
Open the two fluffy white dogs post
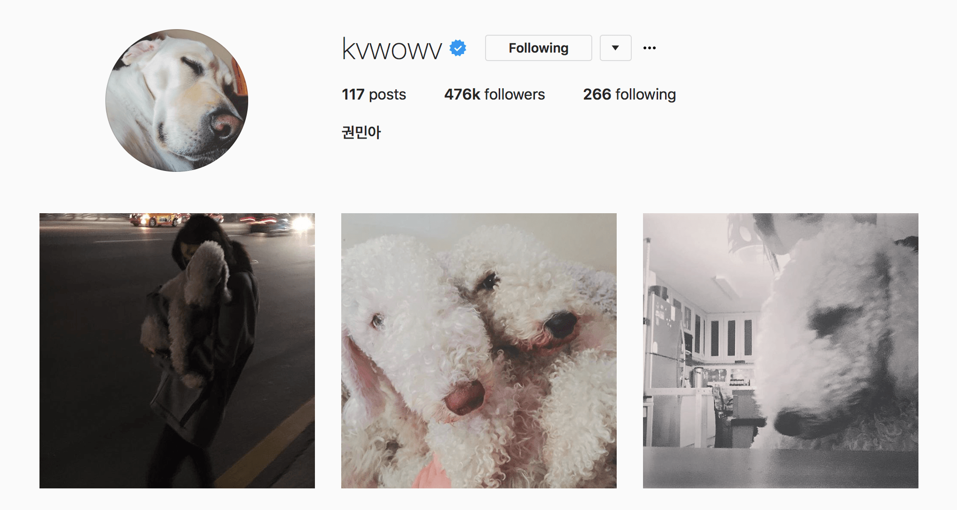point(479,351)
